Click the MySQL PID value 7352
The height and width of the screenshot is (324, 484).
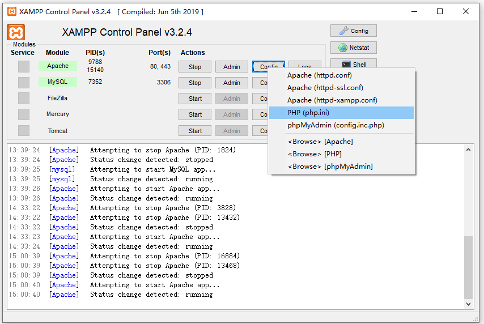tap(95, 82)
